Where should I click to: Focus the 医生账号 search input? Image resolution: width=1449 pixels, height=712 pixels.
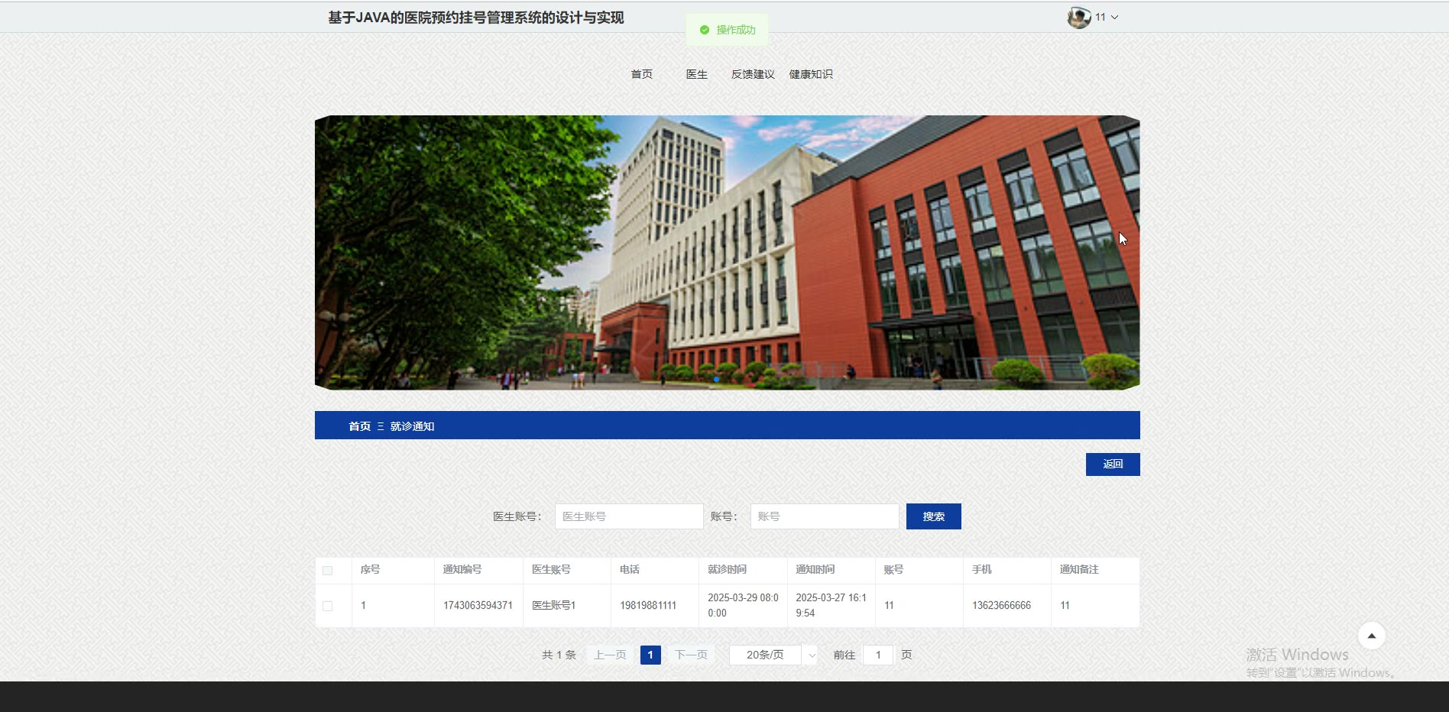[628, 516]
